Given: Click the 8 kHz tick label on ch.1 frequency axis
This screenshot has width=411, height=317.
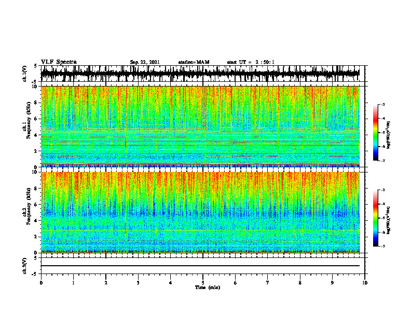Looking at the screenshot, I should [x=36, y=103].
